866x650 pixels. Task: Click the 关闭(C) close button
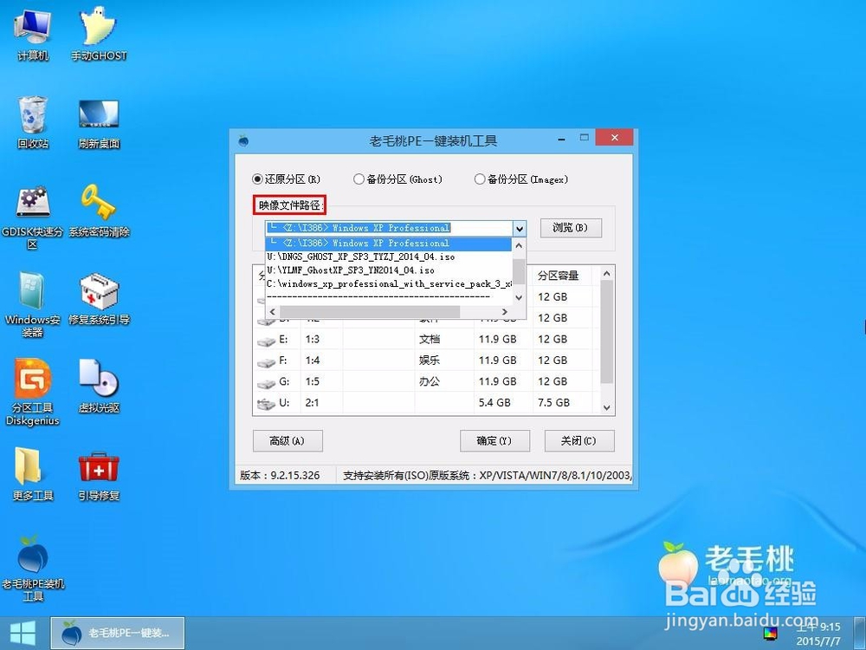(578, 441)
